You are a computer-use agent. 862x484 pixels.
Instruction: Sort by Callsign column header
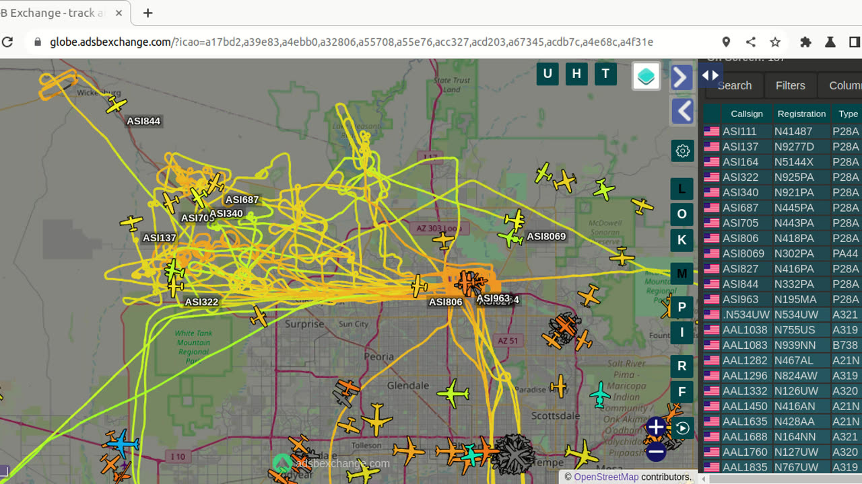click(746, 114)
